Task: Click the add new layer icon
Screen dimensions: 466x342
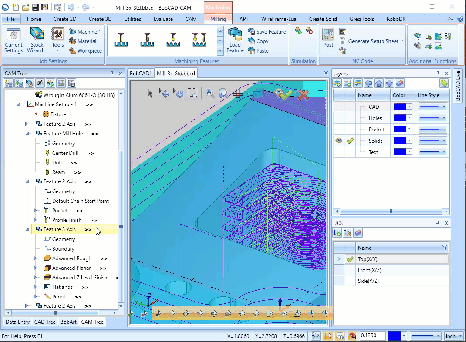Action: [x=338, y=84]
